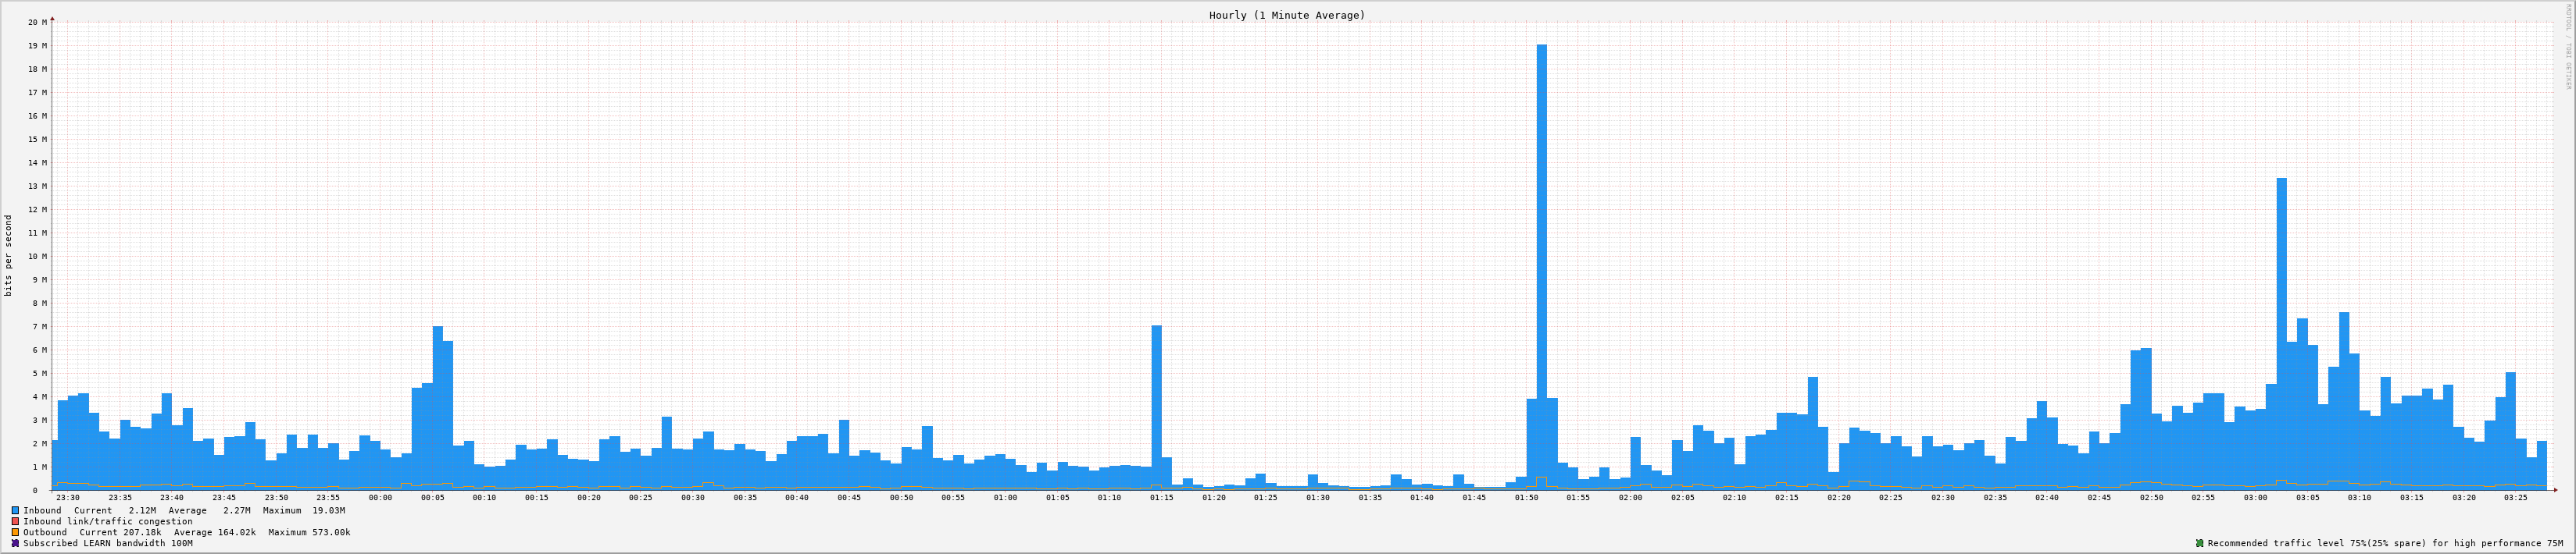Click the graph title Hourly (1 Minute Average)
The height and width of the screenshot is (554, 2576).
pos(1286,15)
